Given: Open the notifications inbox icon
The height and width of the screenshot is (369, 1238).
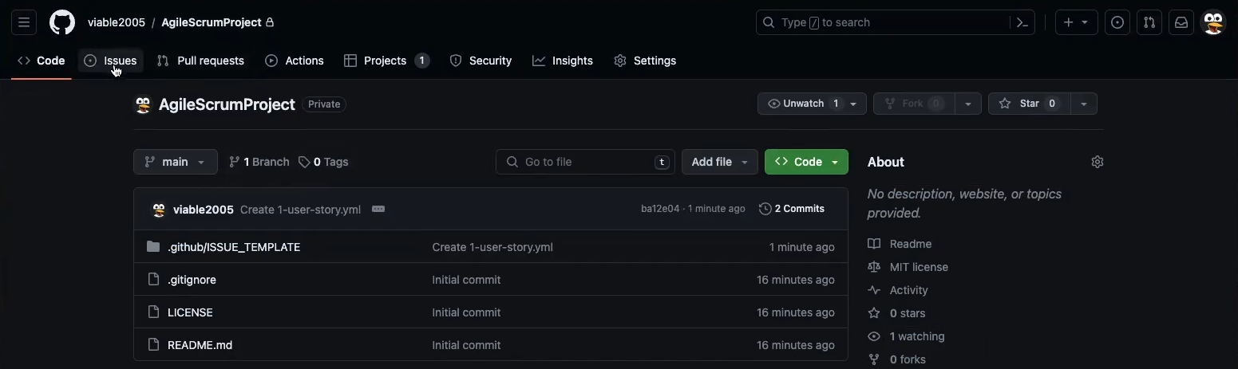Looking at the screenshot, I should [1181, 22].
